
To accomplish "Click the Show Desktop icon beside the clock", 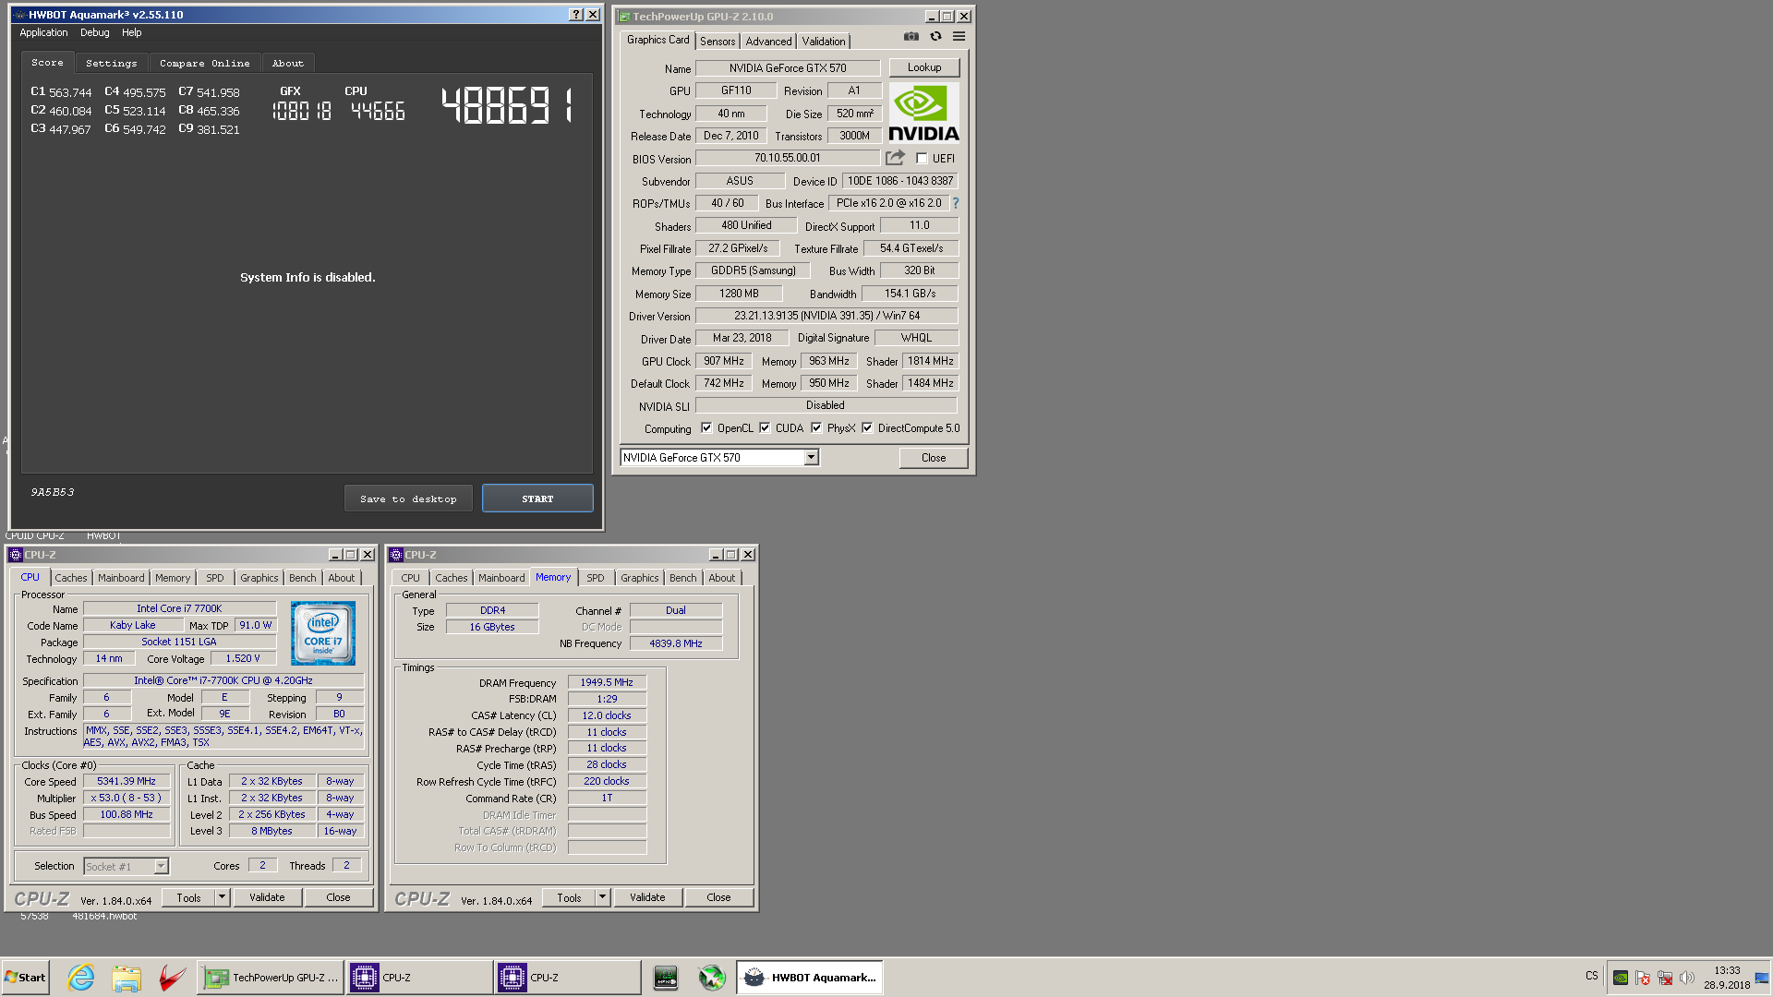I will coord(1763,978).
